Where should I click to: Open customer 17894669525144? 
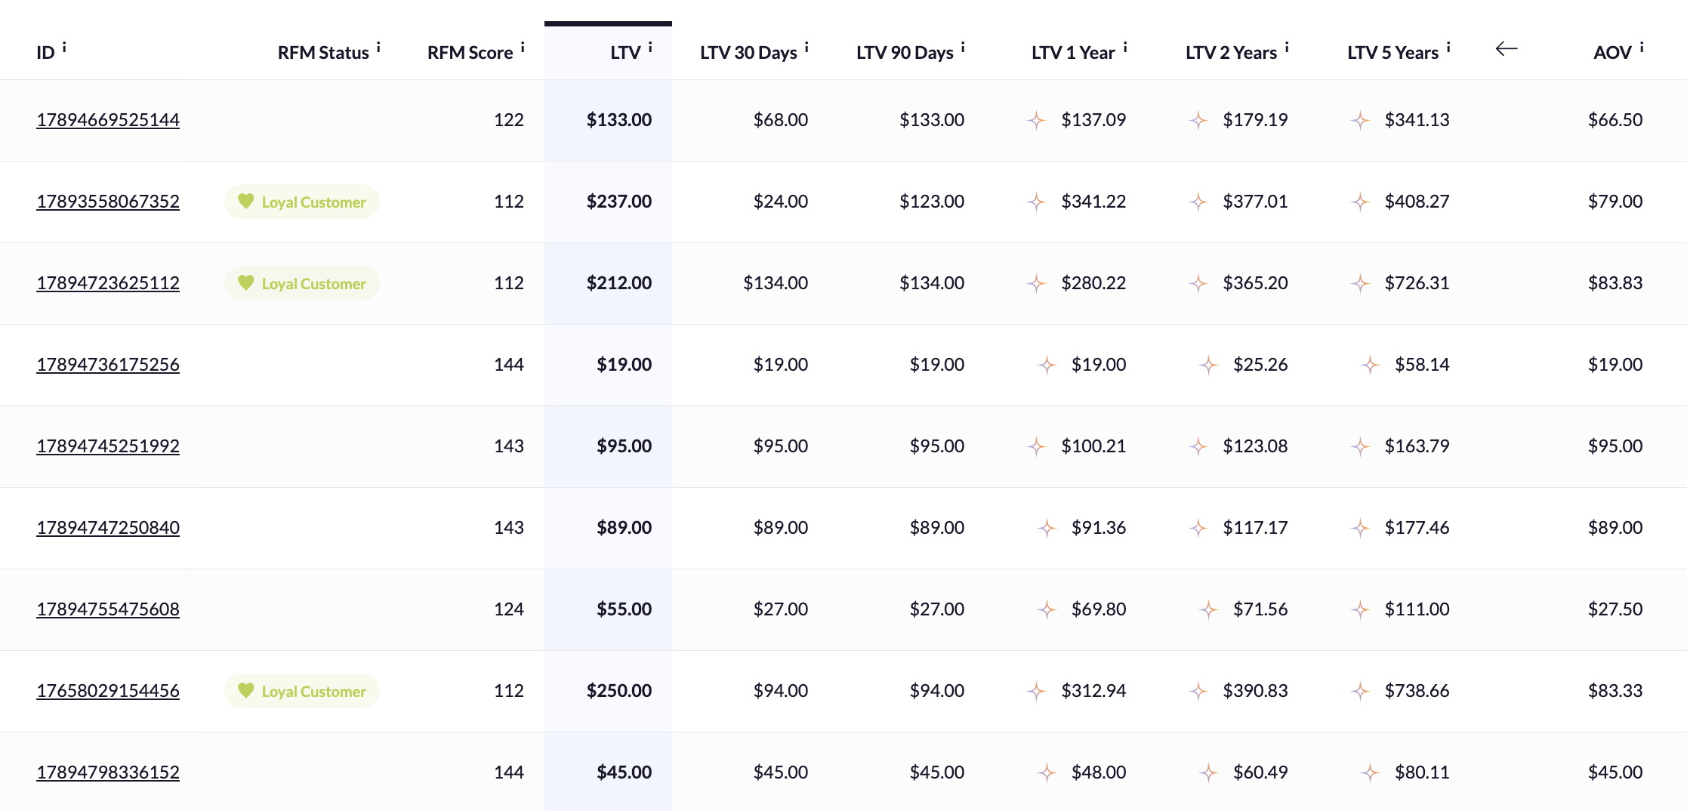coord(107,119)
